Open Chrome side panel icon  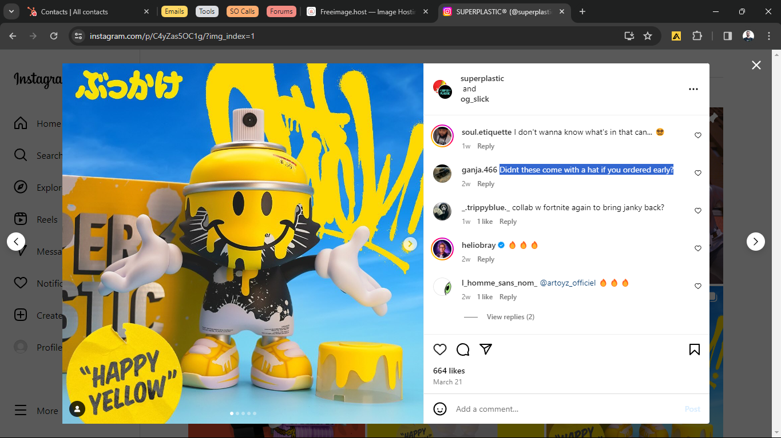point(728,36)
